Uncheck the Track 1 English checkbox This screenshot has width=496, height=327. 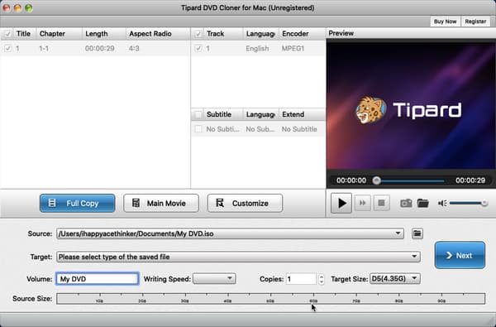(x=198, y=49)
